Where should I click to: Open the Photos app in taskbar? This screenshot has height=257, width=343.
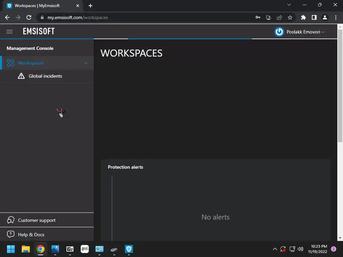[x=55, y=249]
